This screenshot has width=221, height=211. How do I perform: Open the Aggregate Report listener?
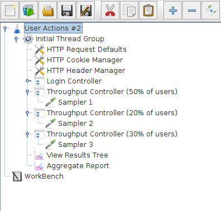(x=78, y=166)
